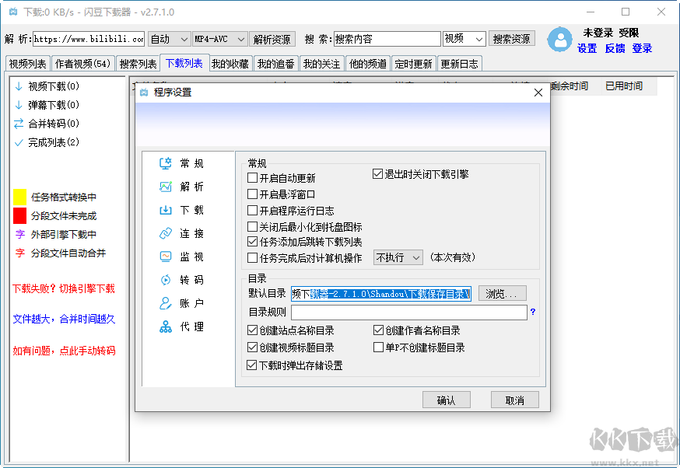This screenshot has height=468, width=680.
Task: Select the 常规 settings icon
Action: [165, 163]
